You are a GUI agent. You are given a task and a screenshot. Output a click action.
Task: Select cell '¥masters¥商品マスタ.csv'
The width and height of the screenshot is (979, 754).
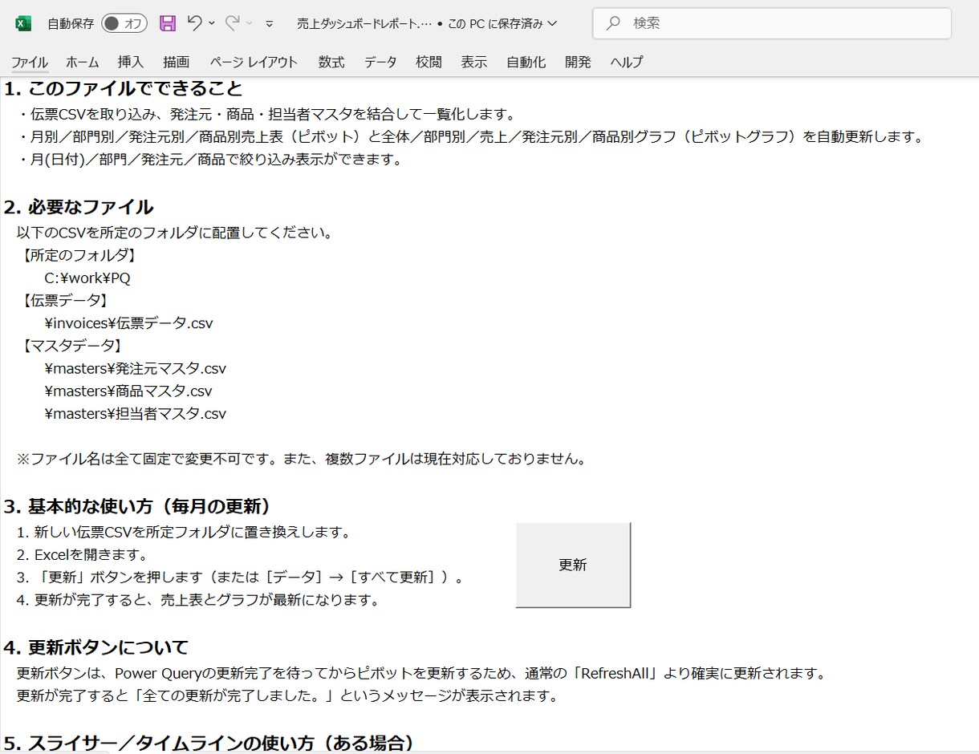tap(129, 391)
